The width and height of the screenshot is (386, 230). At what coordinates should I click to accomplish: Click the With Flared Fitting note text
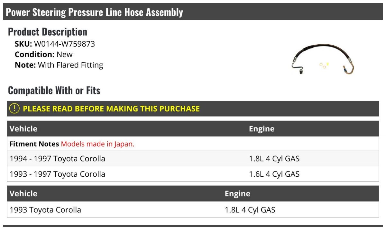pyautogui.click(x=70, y=65)
